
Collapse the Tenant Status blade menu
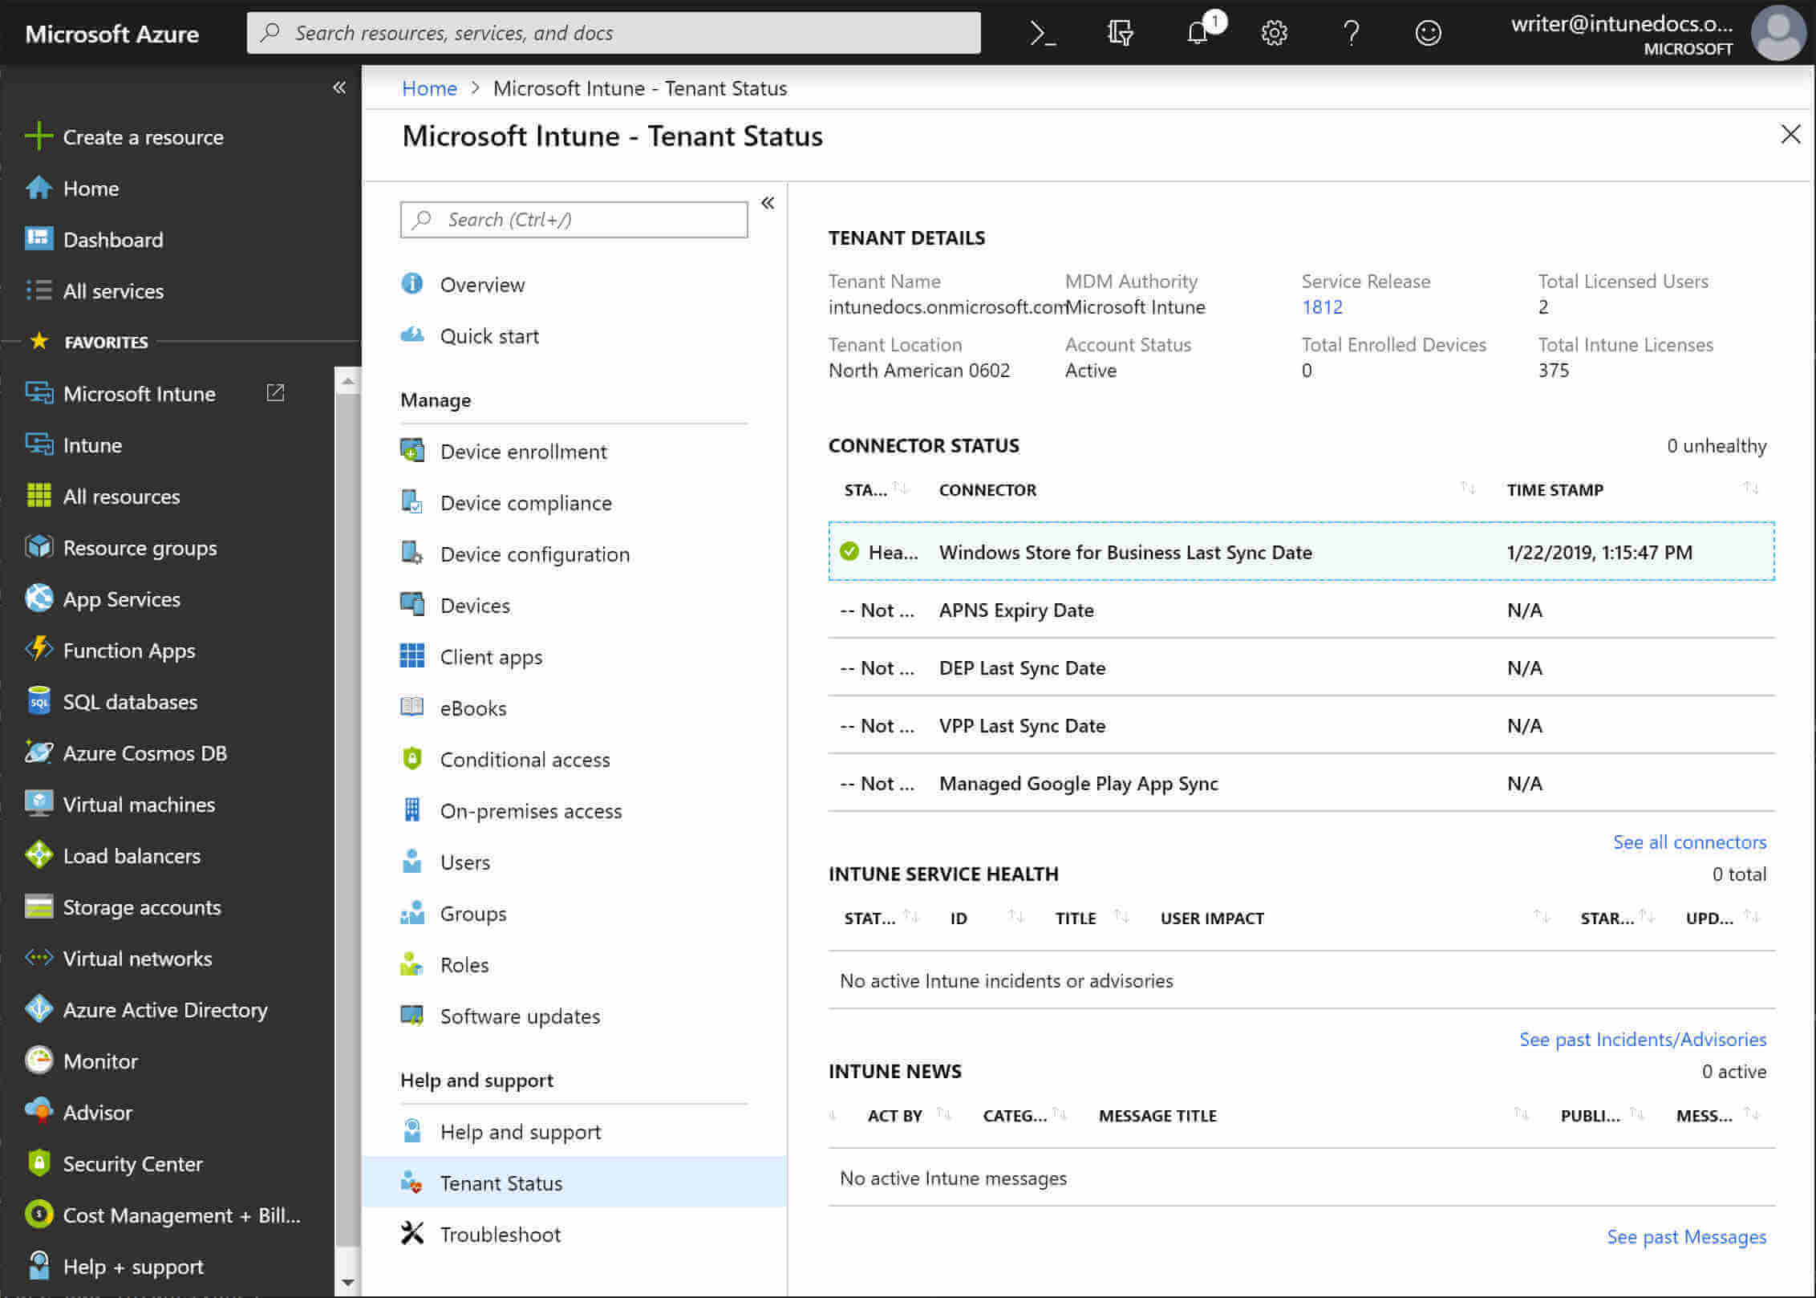tap(768, 204)
